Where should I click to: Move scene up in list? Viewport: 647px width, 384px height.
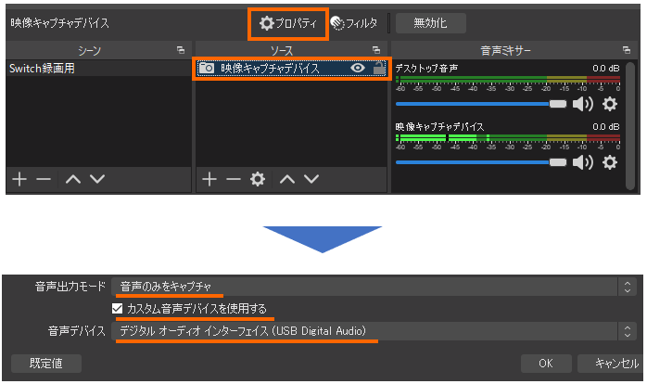pos(73,179)
